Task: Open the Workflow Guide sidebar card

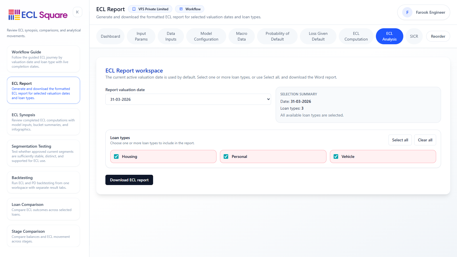Action: [43, 59]
